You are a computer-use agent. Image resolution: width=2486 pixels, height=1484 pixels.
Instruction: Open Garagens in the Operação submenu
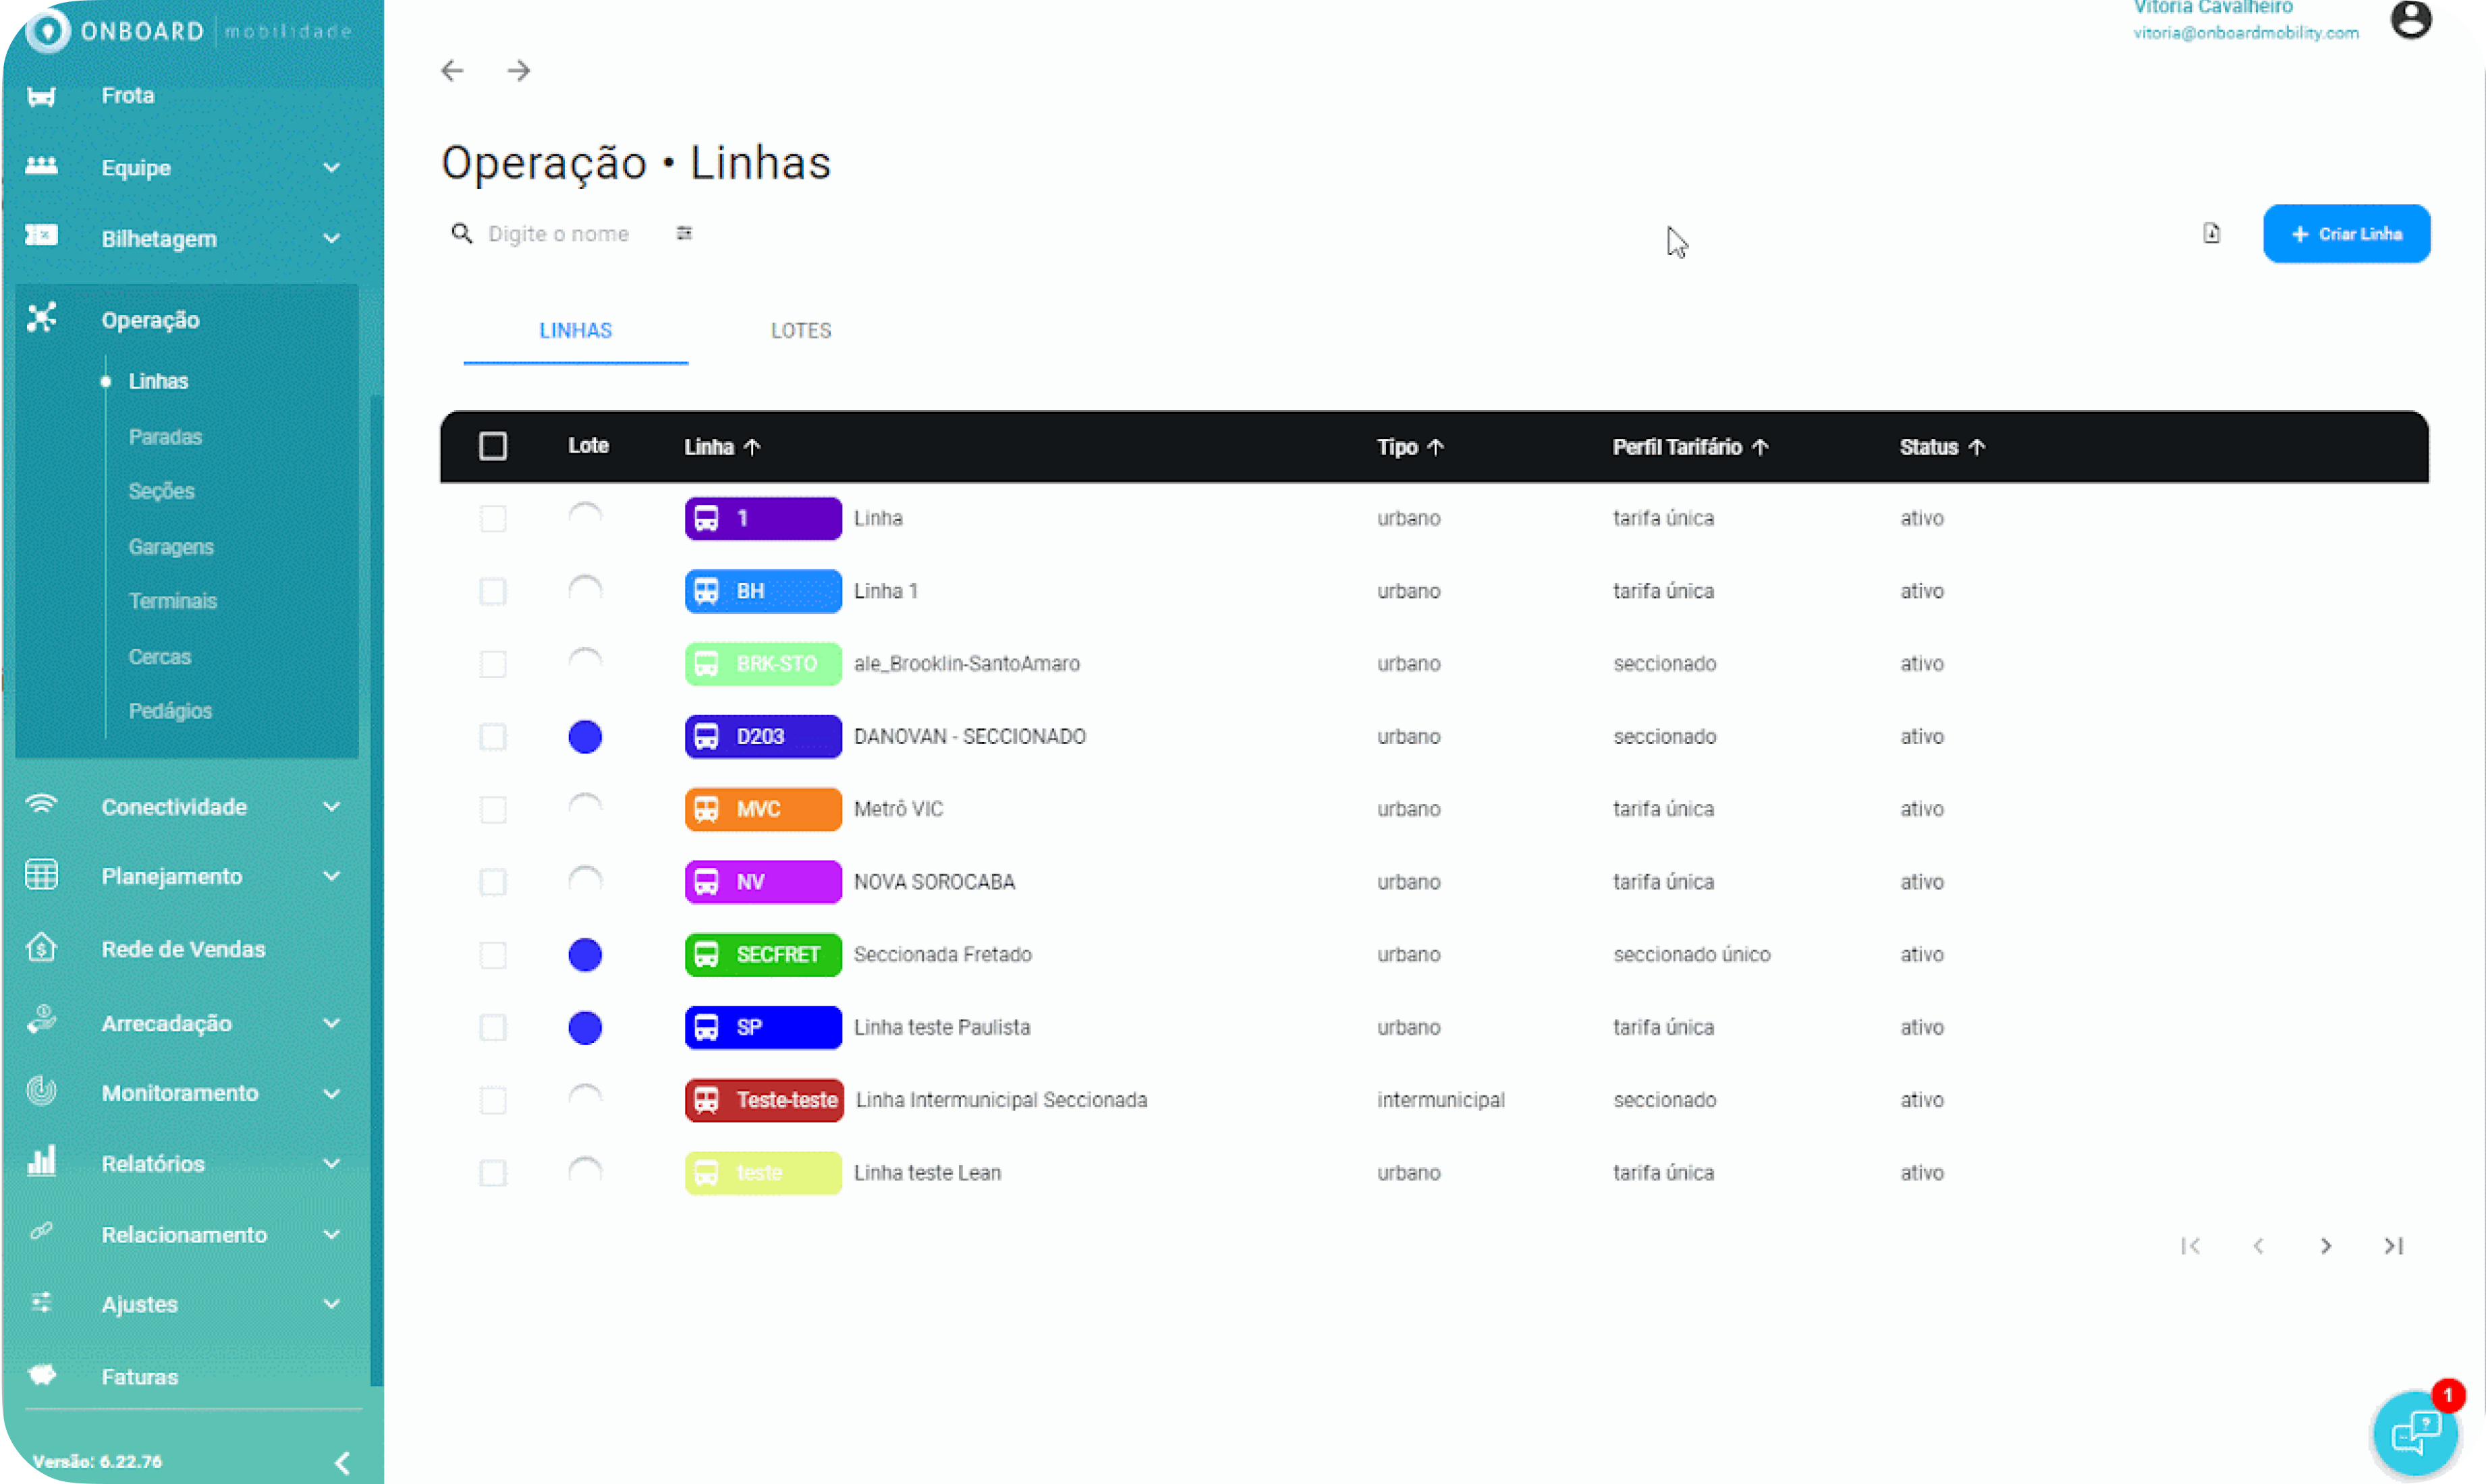[x=171, y=547]
